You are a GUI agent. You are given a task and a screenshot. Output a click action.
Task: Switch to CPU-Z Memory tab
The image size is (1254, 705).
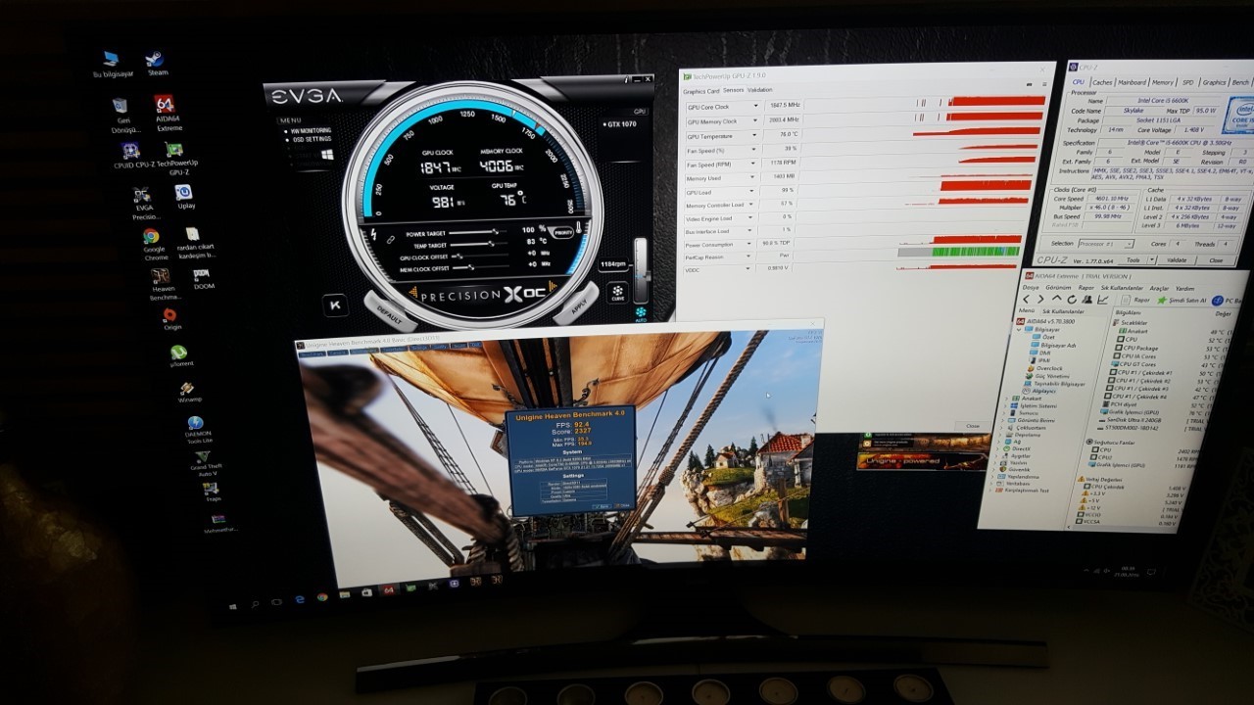coord(1163,83)
